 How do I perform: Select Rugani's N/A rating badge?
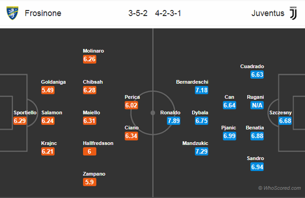tap(257, 105)
